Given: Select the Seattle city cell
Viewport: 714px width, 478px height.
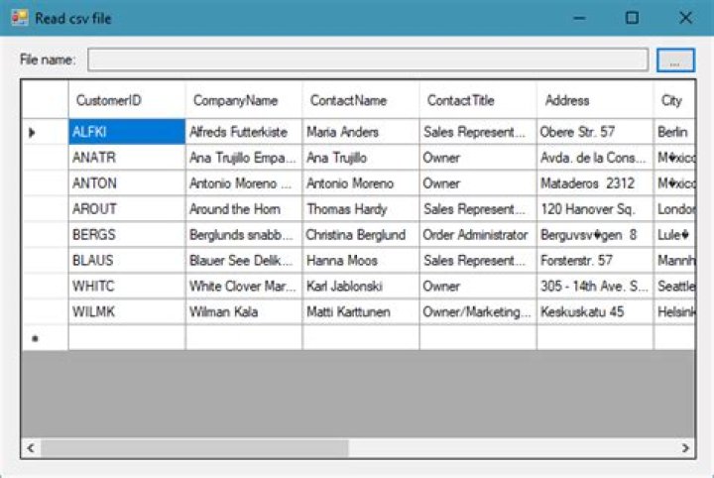Looking at the screenshot, I should pos(674,286).
